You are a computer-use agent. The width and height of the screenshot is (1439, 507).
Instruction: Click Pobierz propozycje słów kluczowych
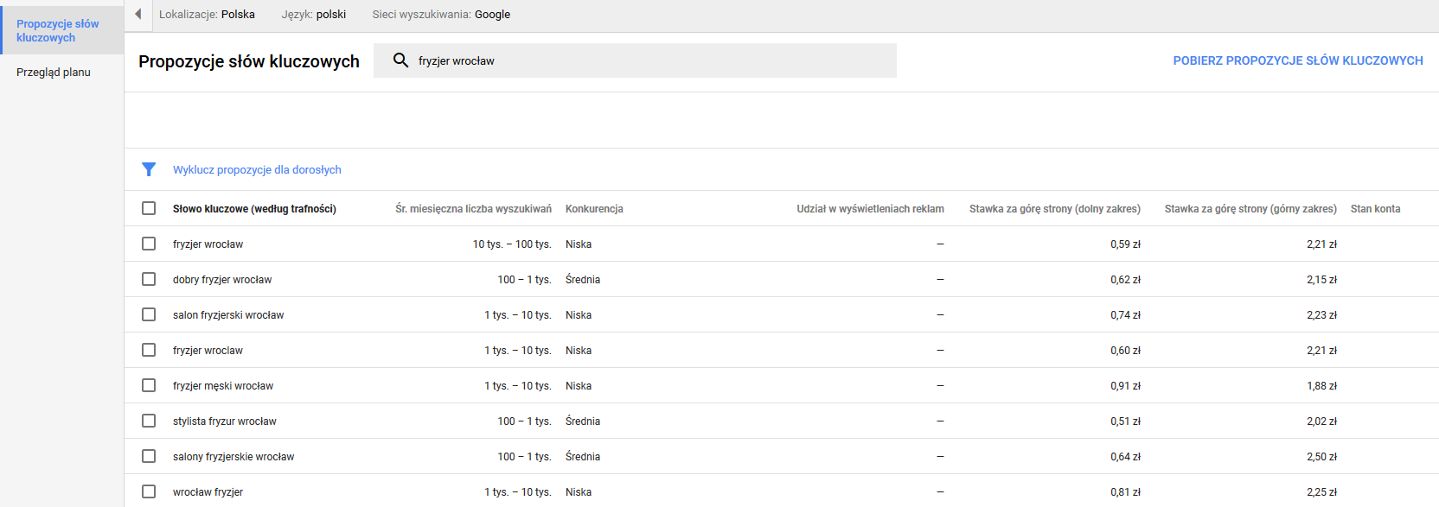coord(1298,60)
